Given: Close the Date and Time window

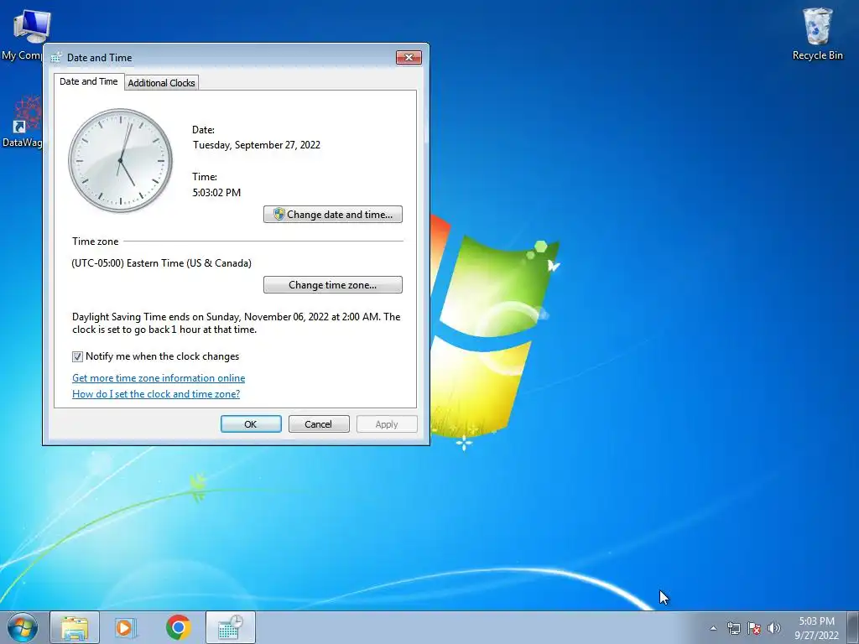Looking at the screenshot, I should [409, 58].
